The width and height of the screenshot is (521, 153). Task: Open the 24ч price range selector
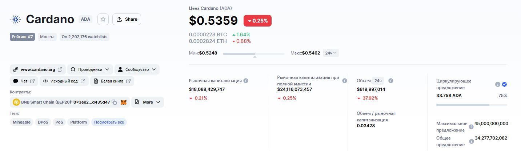point(330,53)
